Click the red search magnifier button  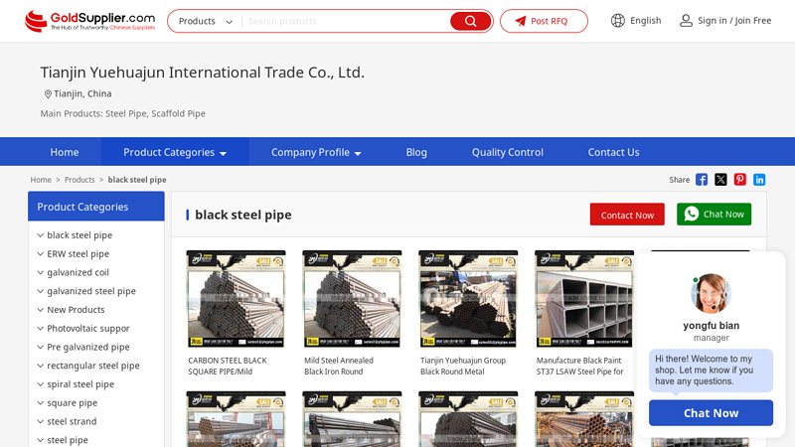point(470,21)
